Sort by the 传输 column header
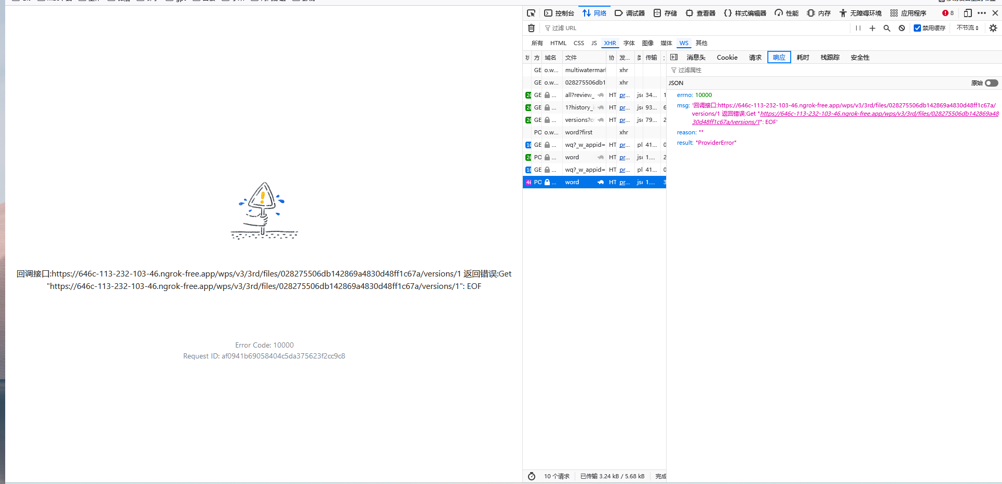Viewport: 1002px width, 484px height. pos(652,58)
